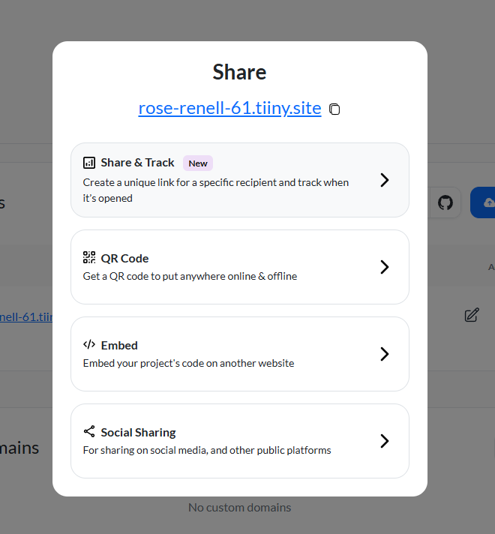495x534 pixels.
Task: Click the QR Code grid icon
Action: [89, 258]
